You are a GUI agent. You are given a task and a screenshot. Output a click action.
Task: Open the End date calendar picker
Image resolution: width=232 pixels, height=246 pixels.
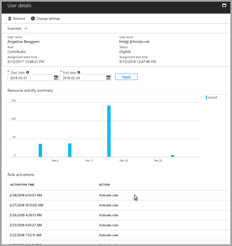(x=109, y=78)
